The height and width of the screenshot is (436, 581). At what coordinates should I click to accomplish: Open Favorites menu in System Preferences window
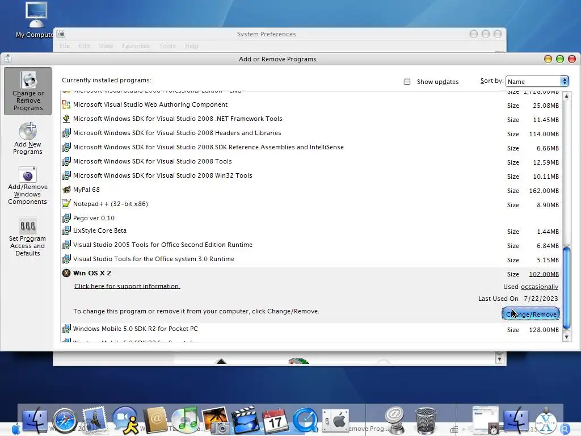click(x=136, y=46)
